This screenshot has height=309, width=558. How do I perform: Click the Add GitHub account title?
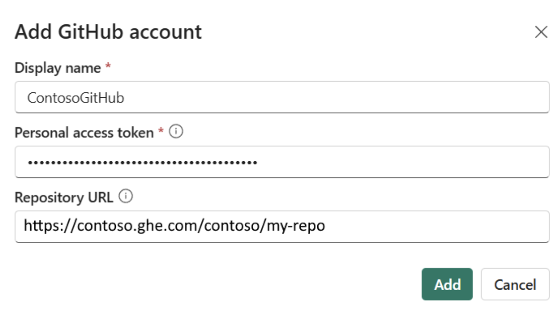coord(108,32)
